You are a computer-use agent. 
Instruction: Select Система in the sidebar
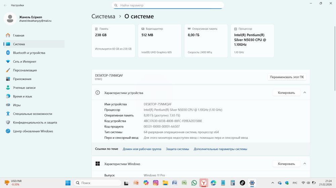click(34, 44)
